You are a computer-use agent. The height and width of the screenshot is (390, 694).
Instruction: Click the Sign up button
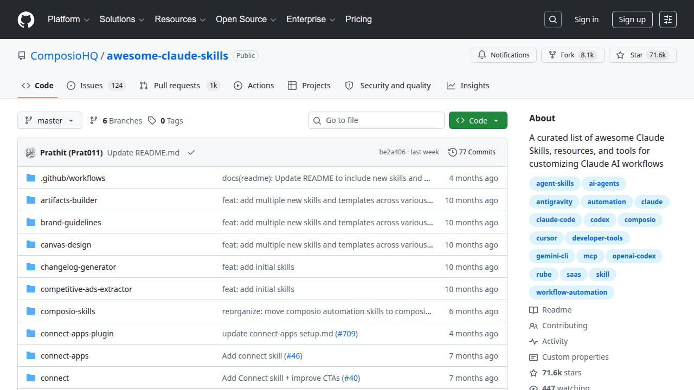click(632, 19)
